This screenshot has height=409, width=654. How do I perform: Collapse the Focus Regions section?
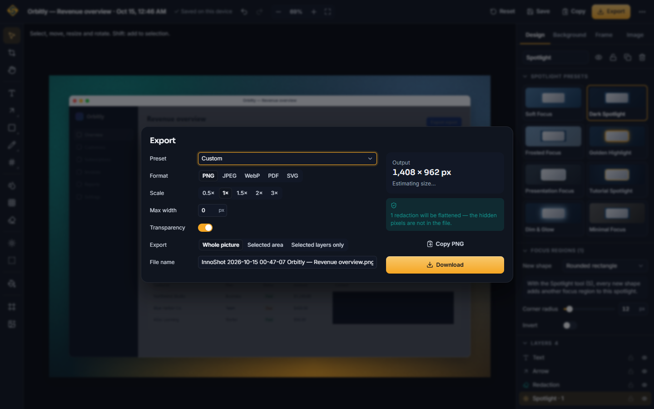[553, 250]
